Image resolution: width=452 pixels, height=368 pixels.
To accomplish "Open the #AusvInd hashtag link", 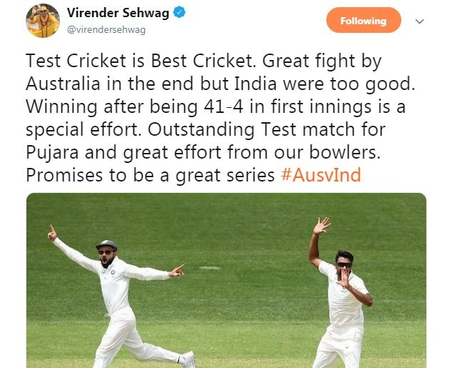I will point(321,175).
